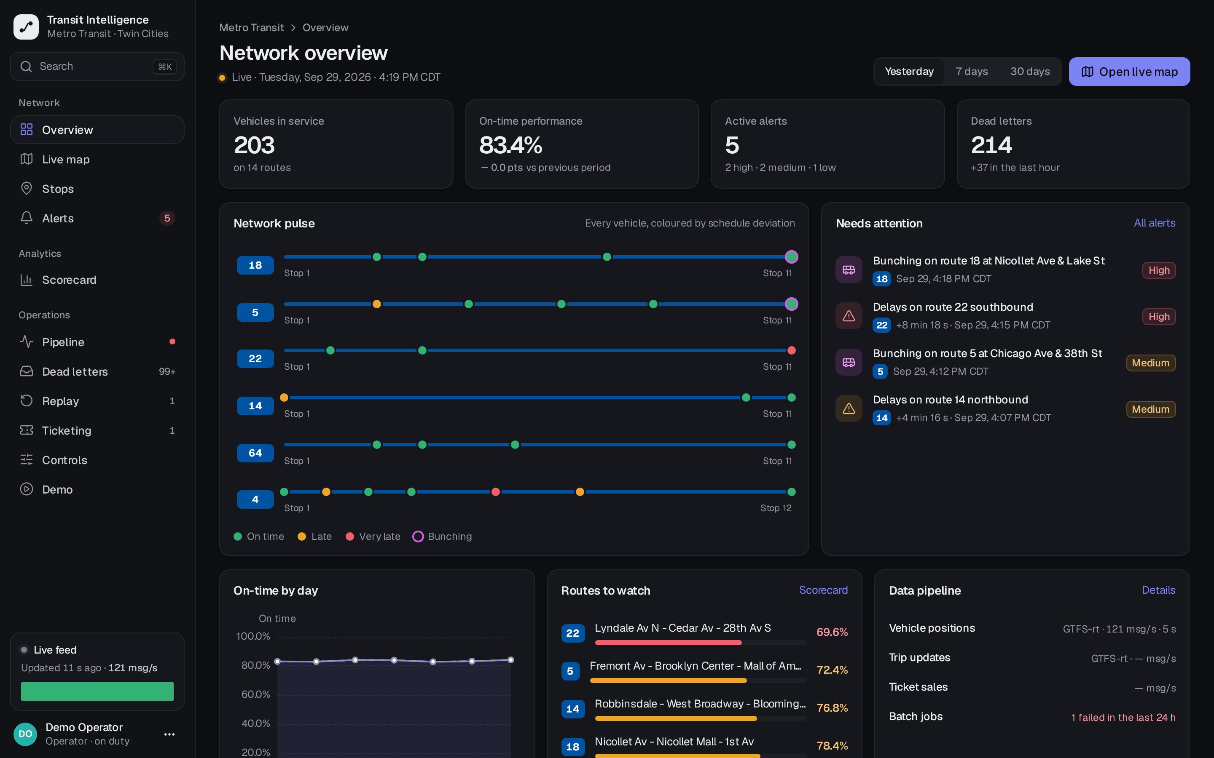1214x758 pixels.
Task: Open the Overview grid icon in sidebar
Action: pos(27,130)
